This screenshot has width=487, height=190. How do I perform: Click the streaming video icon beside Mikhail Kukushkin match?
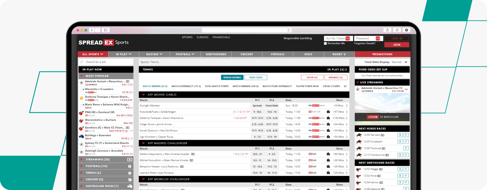coord(191,160)
